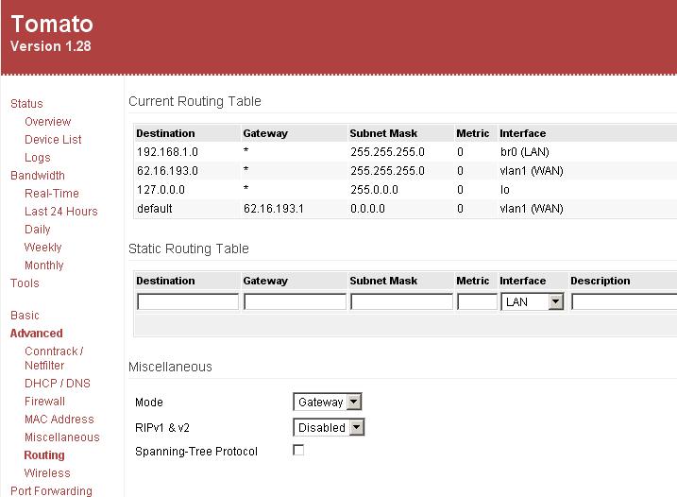Screen dimensions: 677x497
Task: Select the Routing page link
Action: 44,455
